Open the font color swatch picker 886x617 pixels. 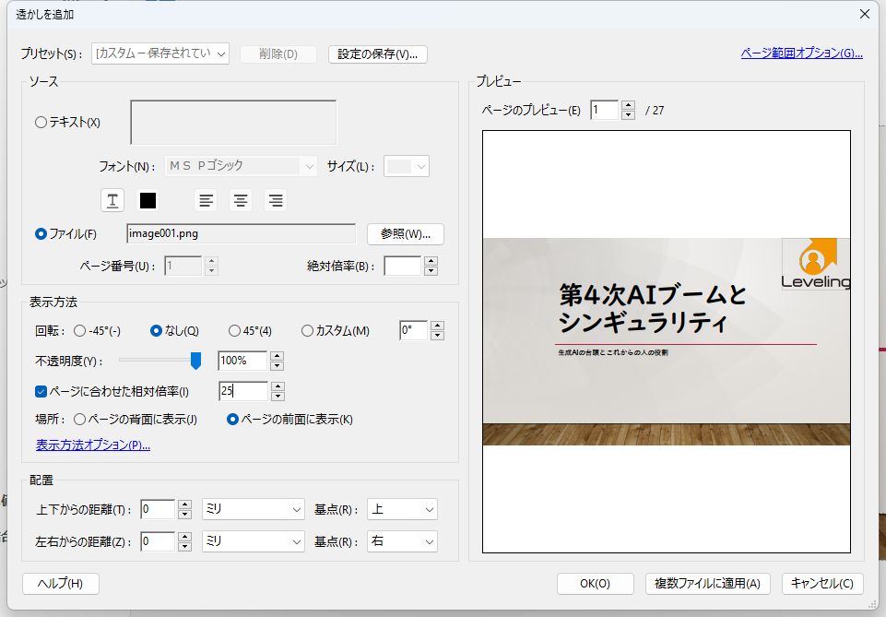point(148,200)
